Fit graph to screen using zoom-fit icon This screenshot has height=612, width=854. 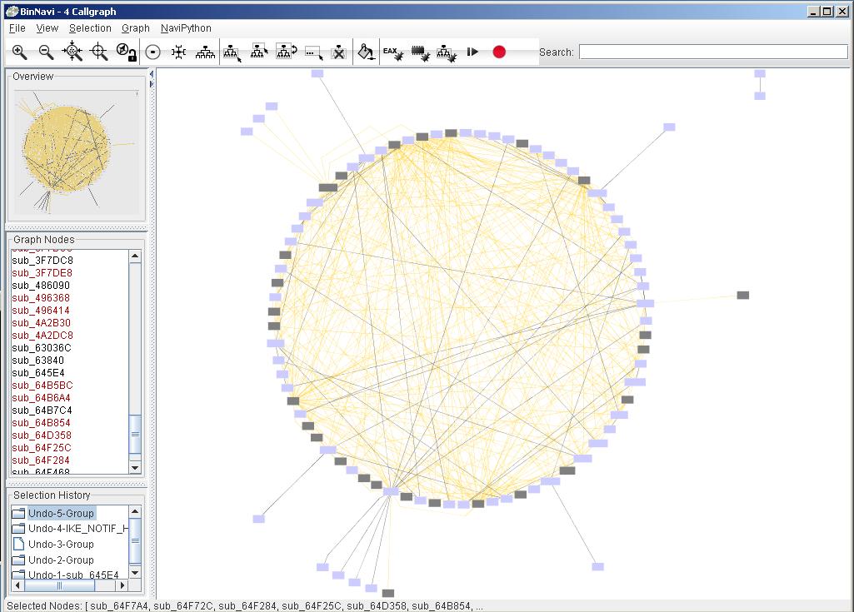pos(72,52)
